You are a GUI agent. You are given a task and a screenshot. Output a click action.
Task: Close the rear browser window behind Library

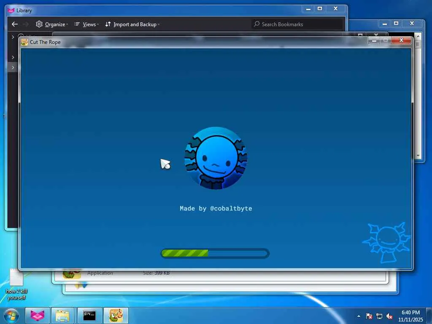pos(412,24)
